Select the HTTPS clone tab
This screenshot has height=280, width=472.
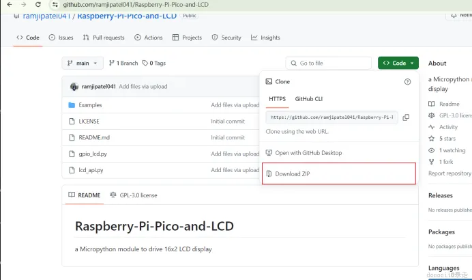pyautogui.click(x=277, y=99)
